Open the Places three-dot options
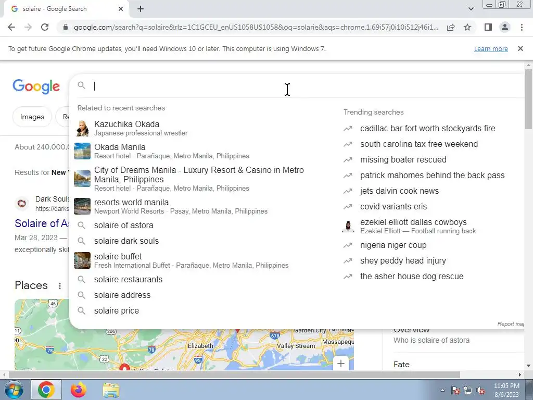This screenshot has width=533, height=400. (x=60, y=286)
